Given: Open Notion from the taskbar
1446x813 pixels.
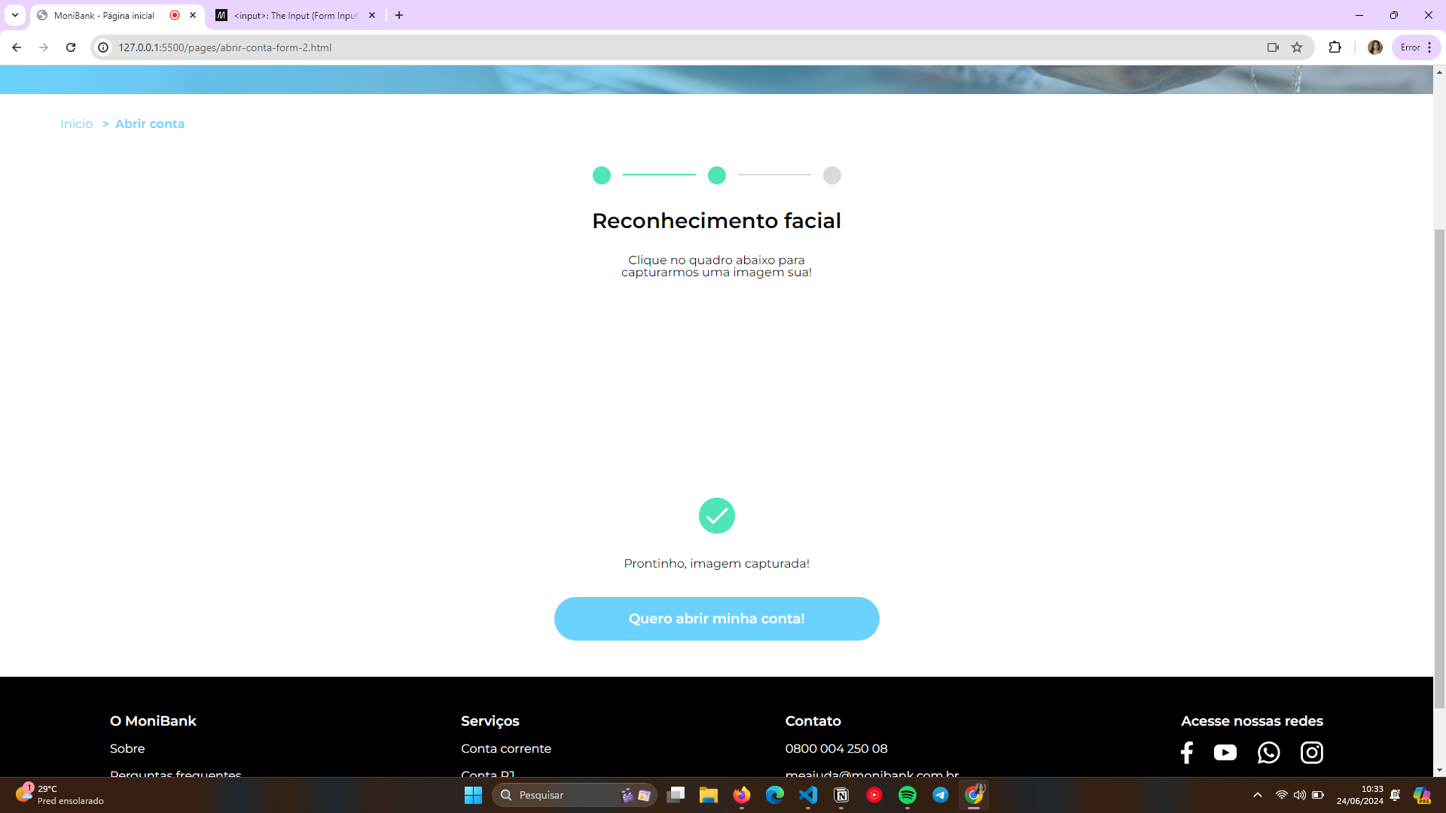Looking at the screenshot, I should 841,795.
